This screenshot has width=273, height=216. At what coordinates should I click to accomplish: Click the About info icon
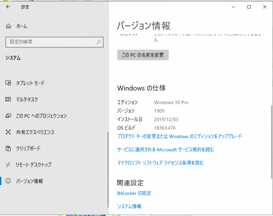pos(8,181)
